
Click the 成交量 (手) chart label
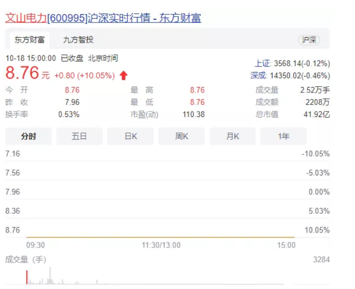click(x=26, y=259)
